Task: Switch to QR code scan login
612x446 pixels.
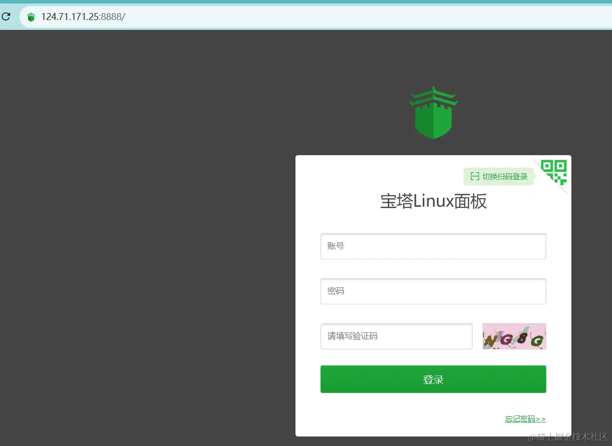Action: pyautogui.click(x=499, y=176)
